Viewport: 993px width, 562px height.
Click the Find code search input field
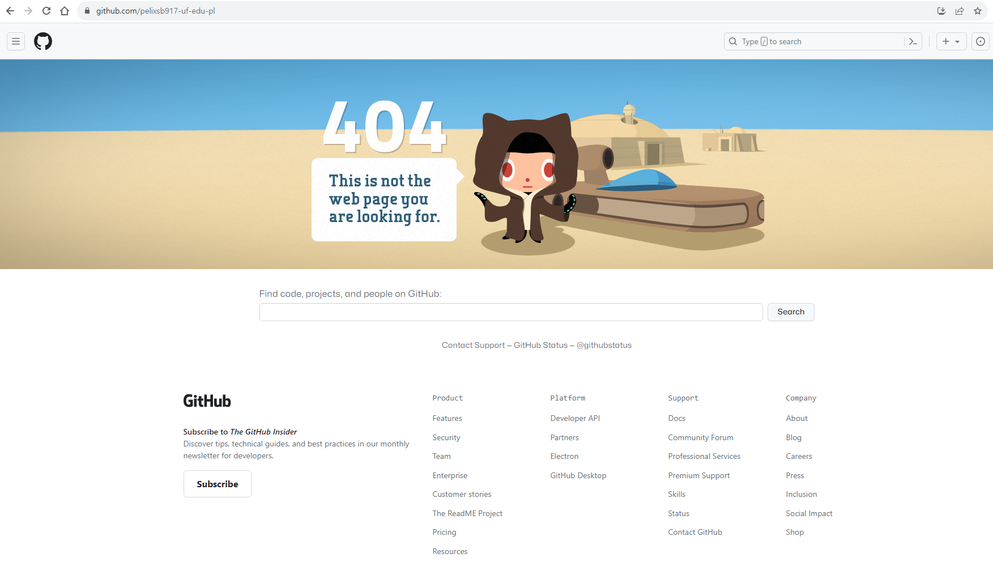pyautogui.click(x=511, y=312)
